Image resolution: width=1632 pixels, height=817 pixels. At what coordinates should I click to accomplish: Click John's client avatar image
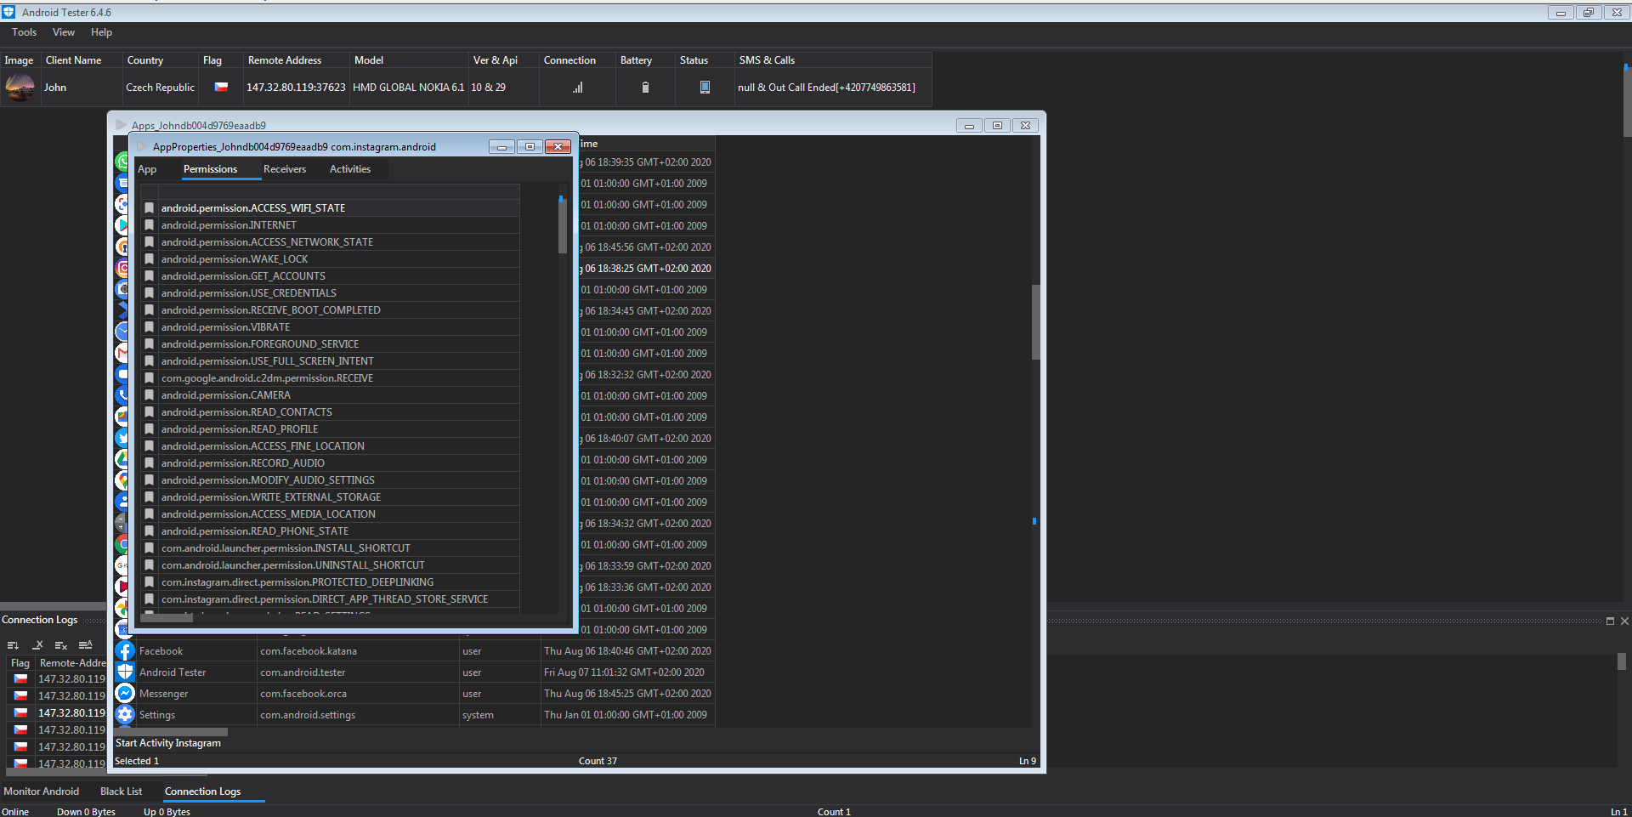click(20, 88)
